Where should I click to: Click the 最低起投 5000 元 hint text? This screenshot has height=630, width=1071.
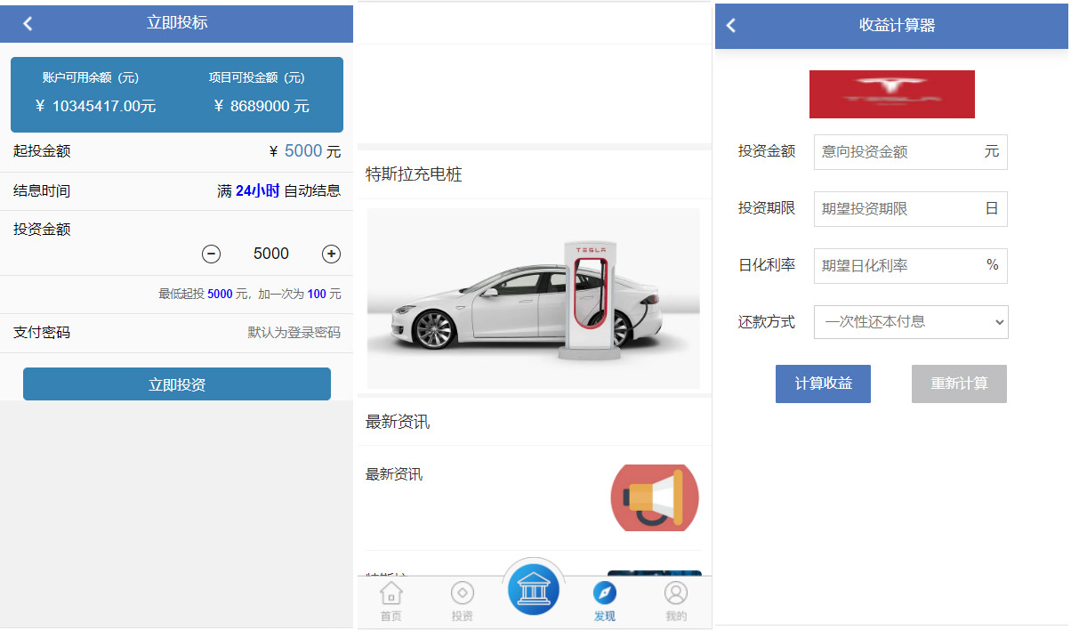pyautogui.click(x=250, y=294)
